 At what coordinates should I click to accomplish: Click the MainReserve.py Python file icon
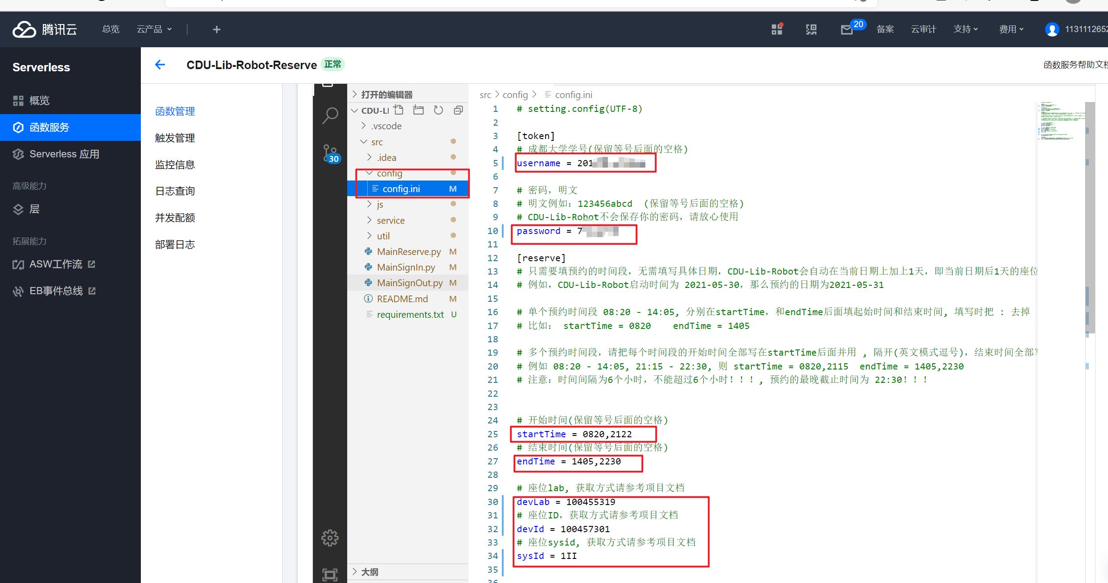[x=368, y=251]
